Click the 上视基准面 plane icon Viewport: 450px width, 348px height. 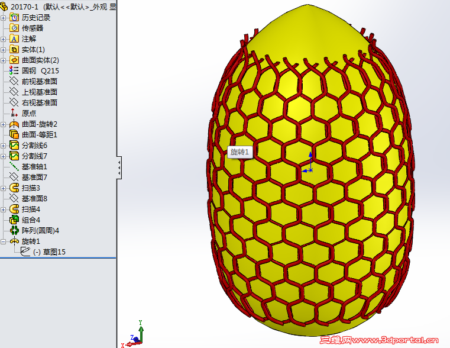click(x=14, y=92)
